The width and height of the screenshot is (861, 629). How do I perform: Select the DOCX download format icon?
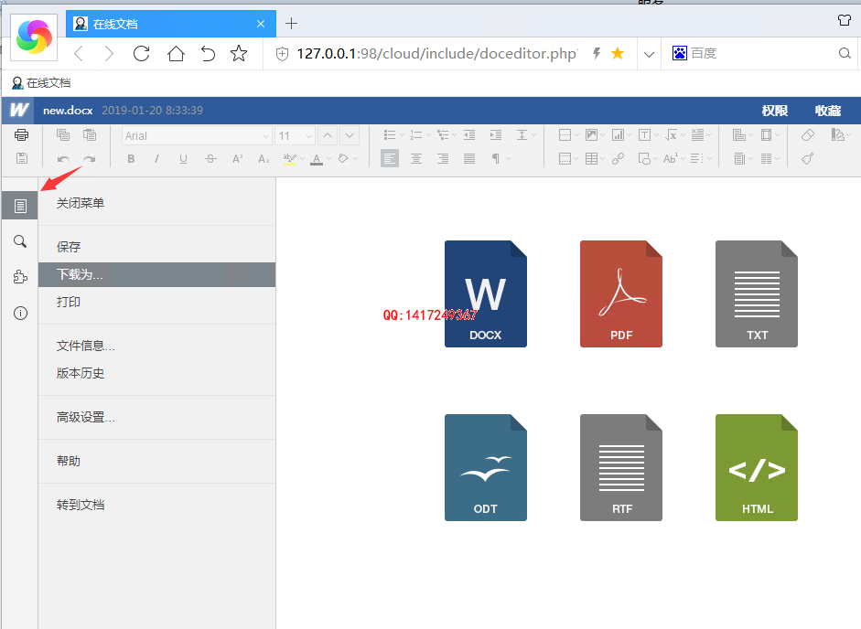coord(485,293)
